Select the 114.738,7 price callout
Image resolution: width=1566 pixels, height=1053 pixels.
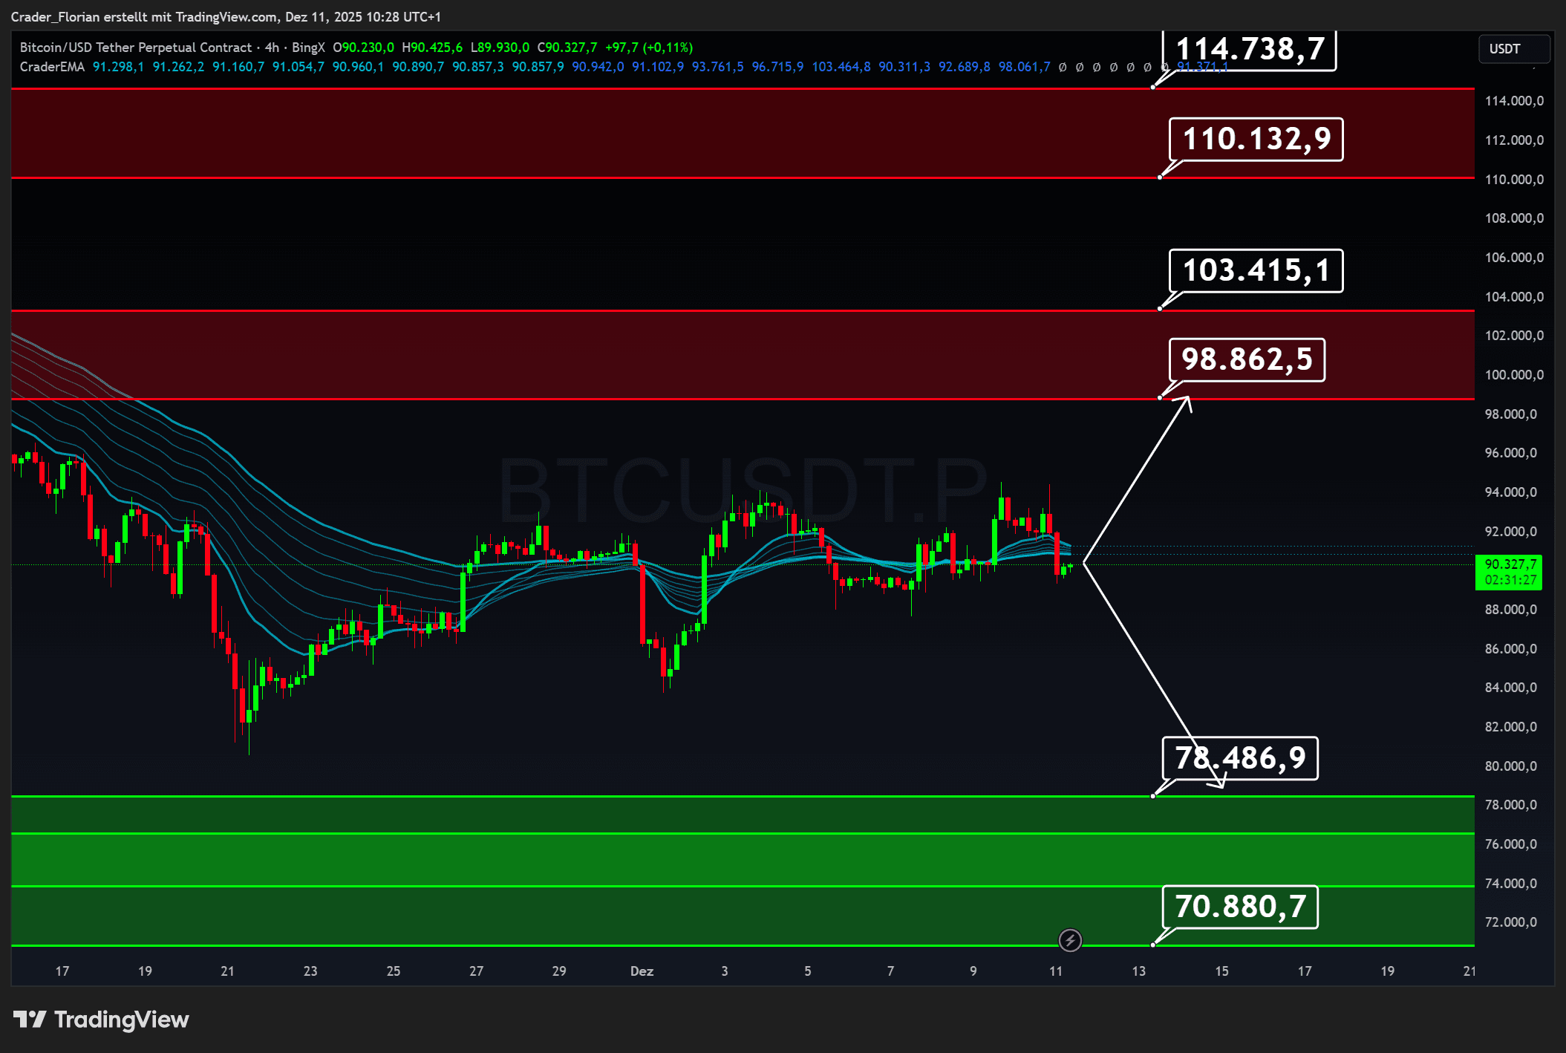(1250, 50)
